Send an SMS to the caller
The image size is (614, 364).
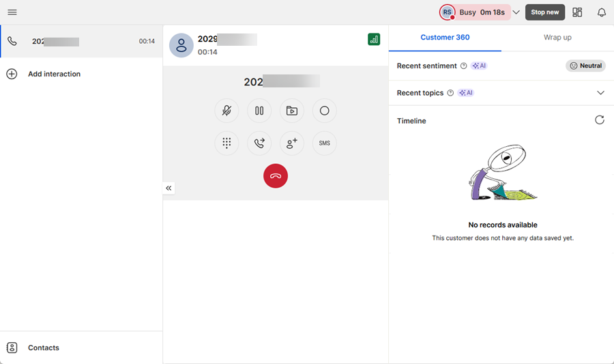[324, 143]
